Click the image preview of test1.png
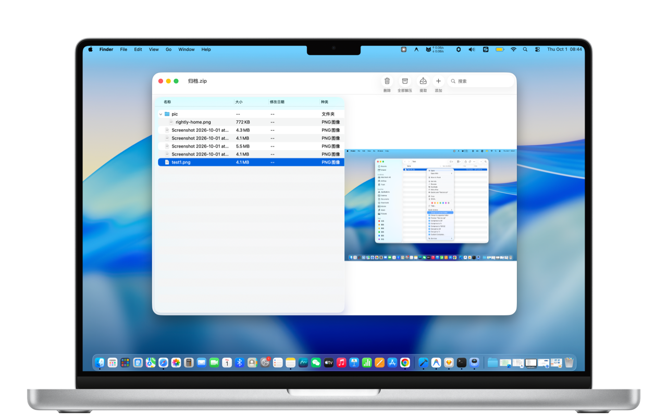 [x=430, y=205]
